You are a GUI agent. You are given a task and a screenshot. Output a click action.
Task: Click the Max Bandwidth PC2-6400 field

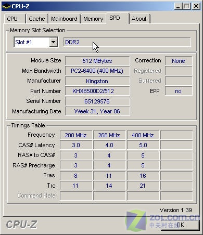tap(97, 71)
